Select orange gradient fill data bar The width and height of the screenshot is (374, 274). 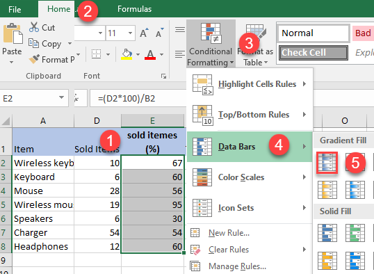click(x=327, y=190)
